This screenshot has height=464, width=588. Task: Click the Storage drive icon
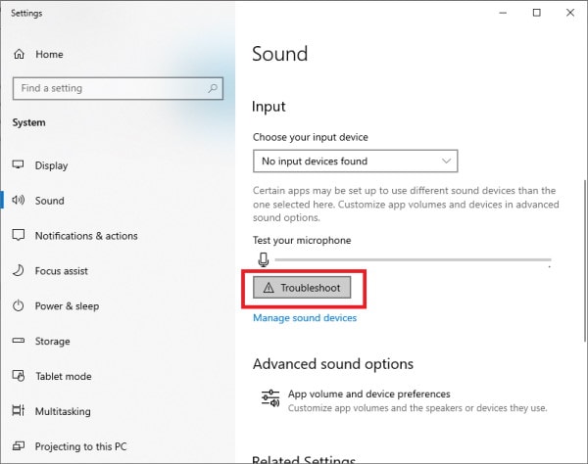click(18, 341)
